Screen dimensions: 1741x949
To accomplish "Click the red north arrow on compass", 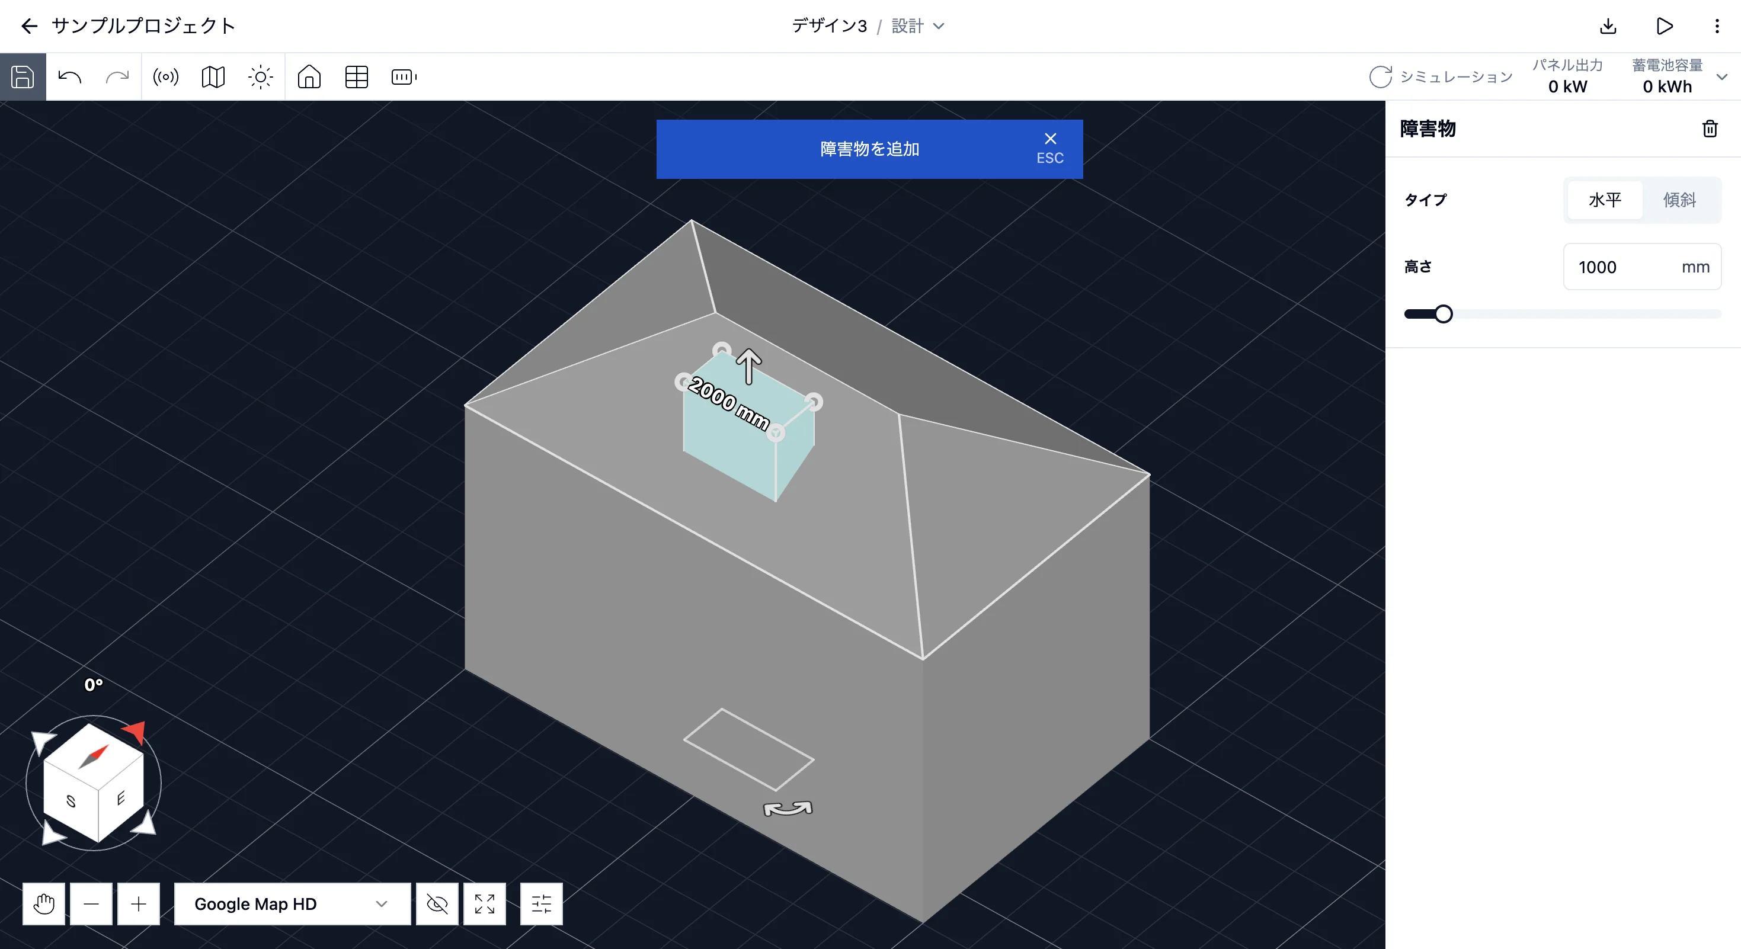I will tap(135, 732).
